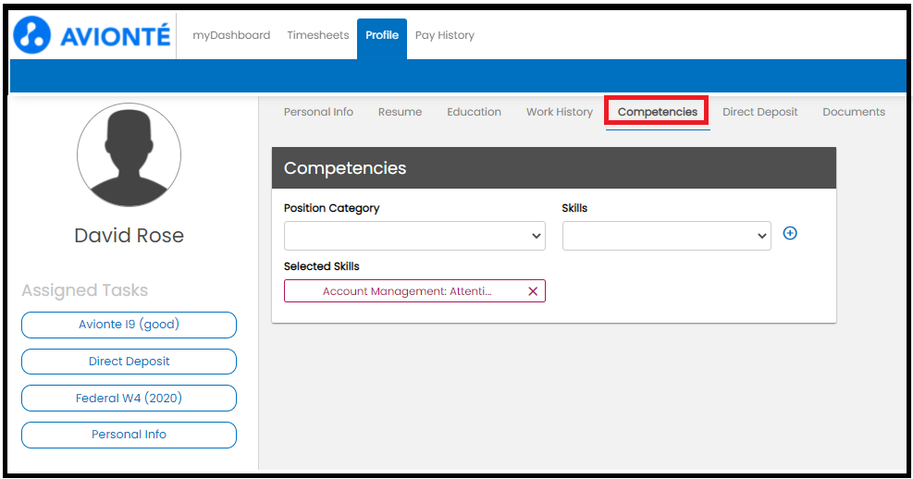
Task: Go to the myDashboard tab
Action: [231, 35]
